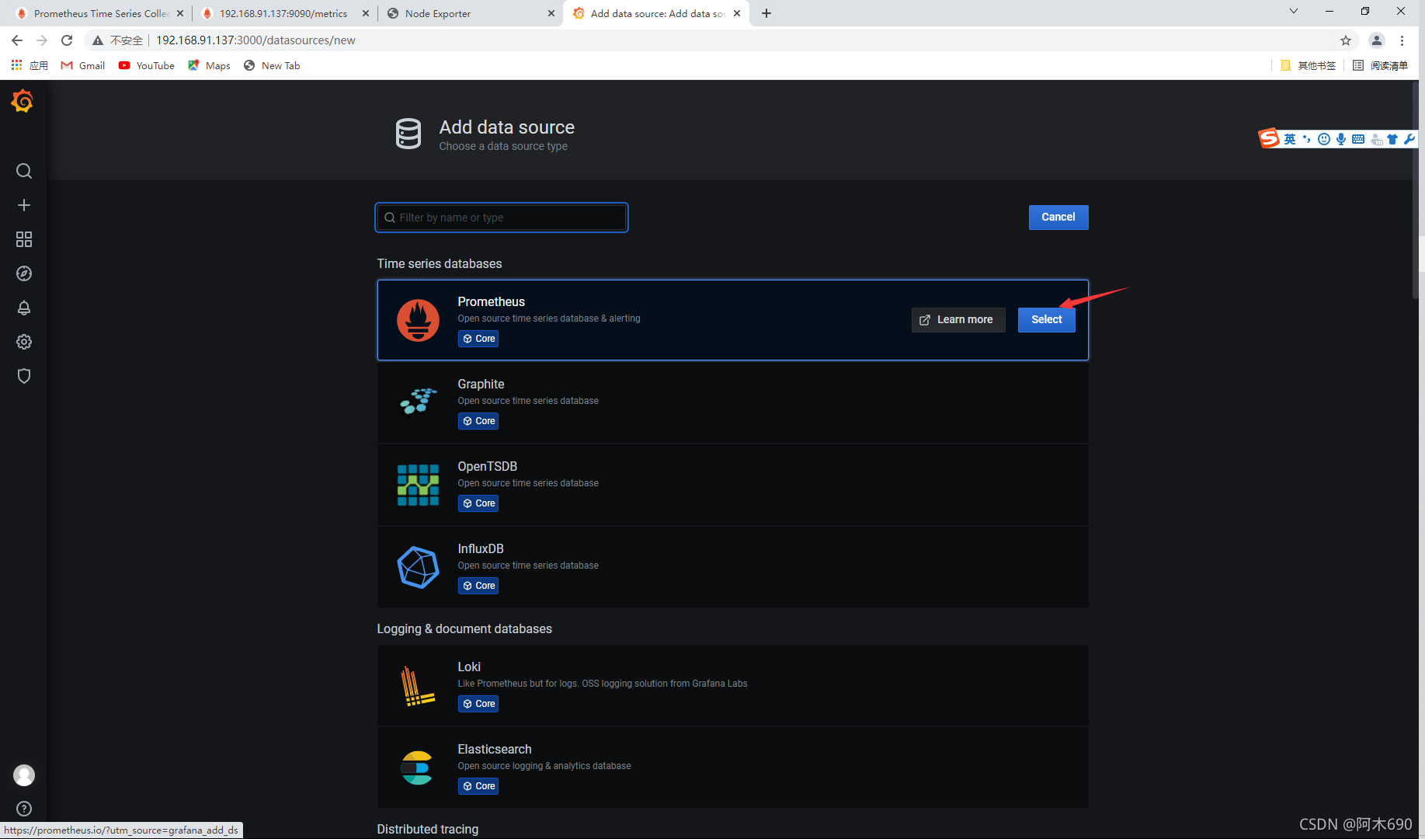The height and width of the screenshot is (839, 1425).
Task: Click the not-secure warning icon
Action: (98, 40)
